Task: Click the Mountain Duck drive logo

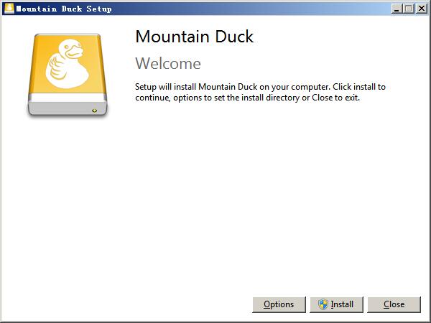Action: [68, 75]
